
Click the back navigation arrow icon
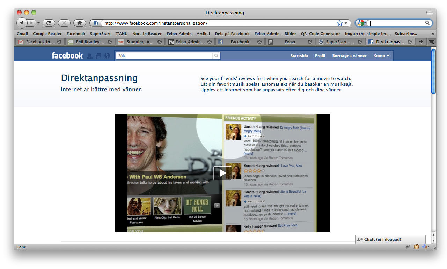point(22,23)
